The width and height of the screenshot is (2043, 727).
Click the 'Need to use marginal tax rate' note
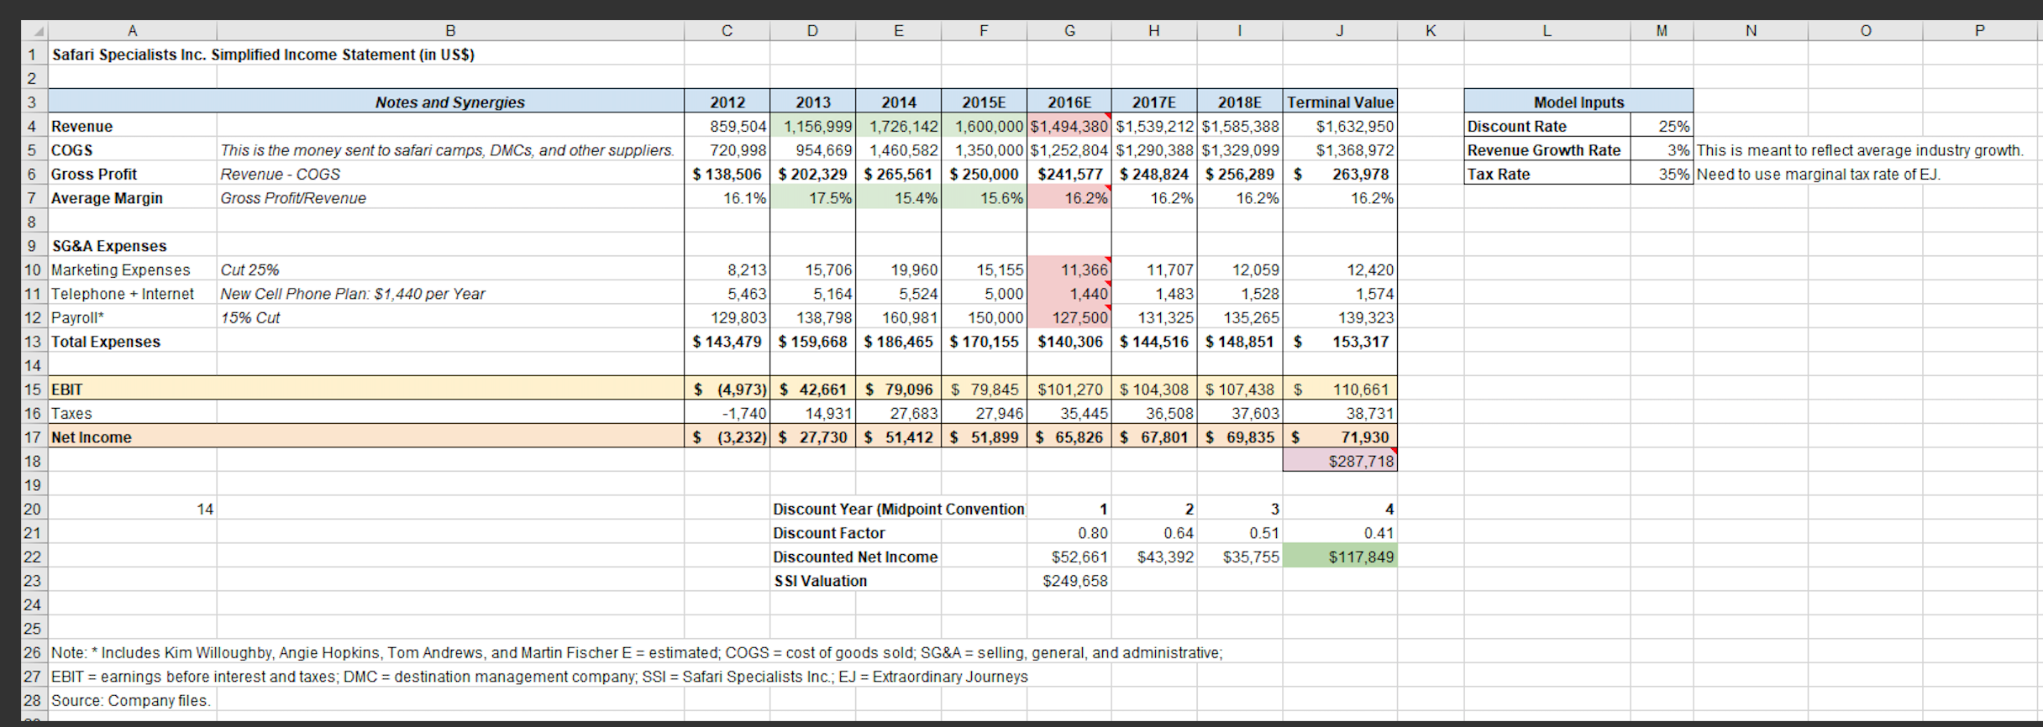(1819, 174)
